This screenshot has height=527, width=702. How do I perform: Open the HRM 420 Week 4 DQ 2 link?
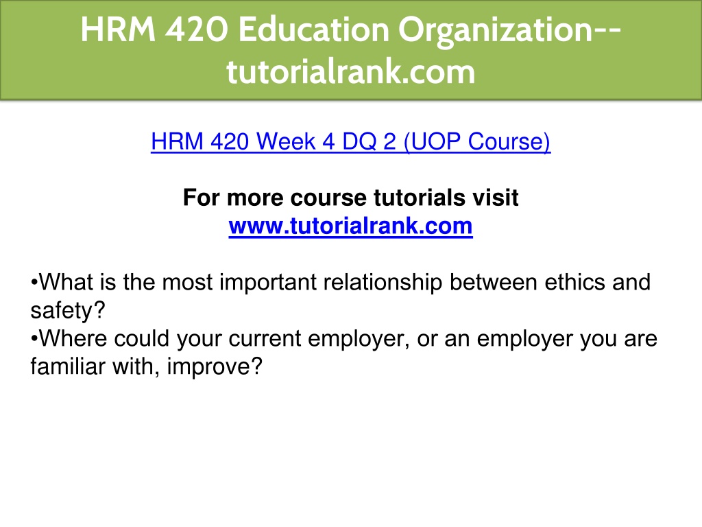click(x=350, y=142)
